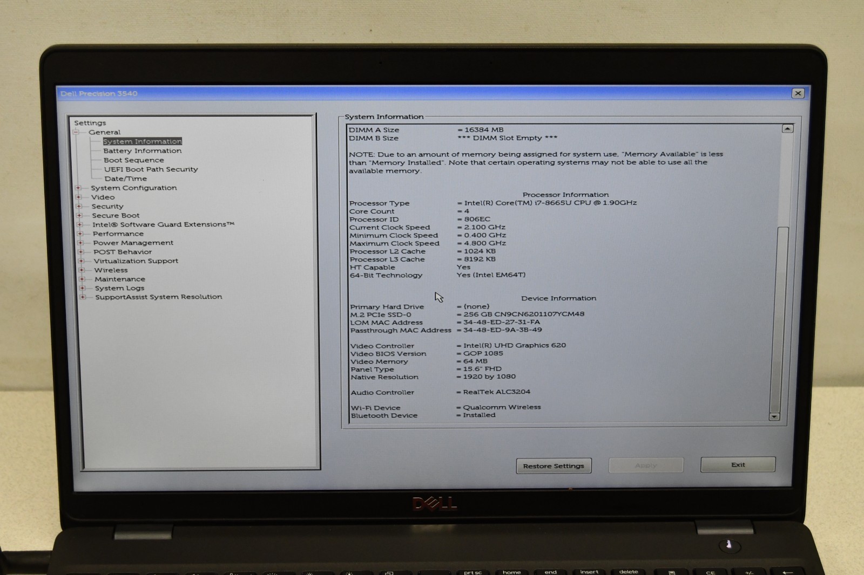This screenshot has height=575, width=864.
Task: Expand the System Logs node
Action: tap(82, 288)
